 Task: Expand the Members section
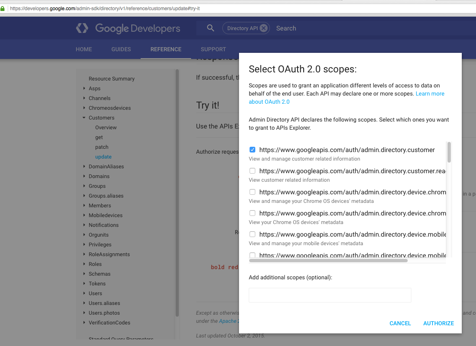[x=84, y=205]
